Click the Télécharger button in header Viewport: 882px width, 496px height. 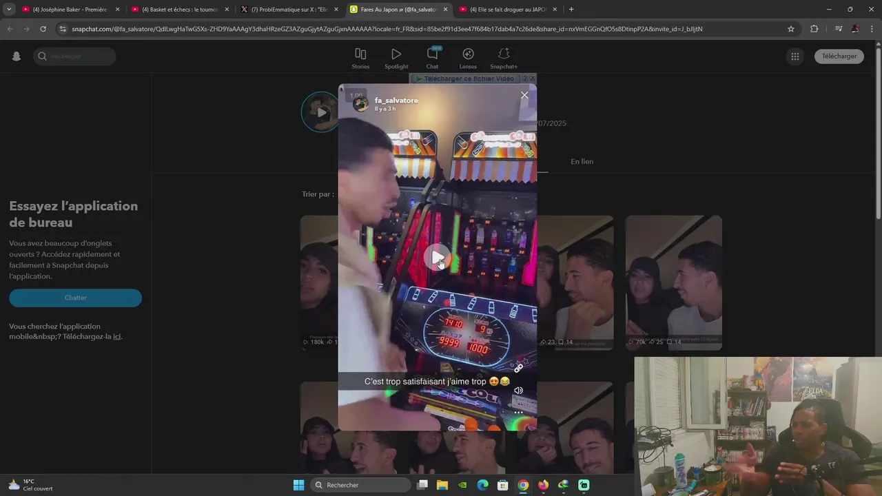[x=839, y=56]
